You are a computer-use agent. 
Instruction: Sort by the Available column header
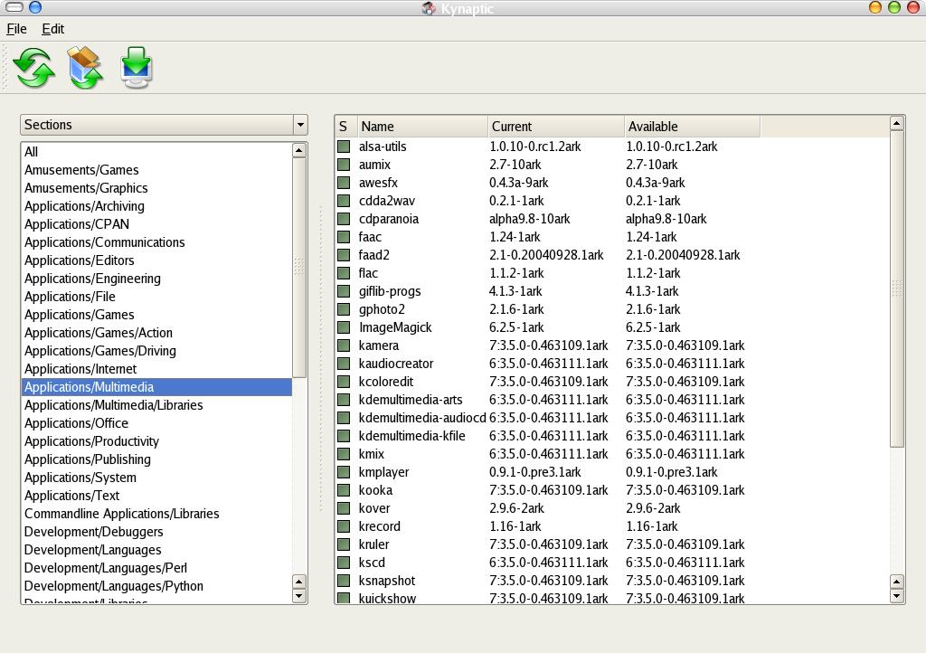point(692,127)
